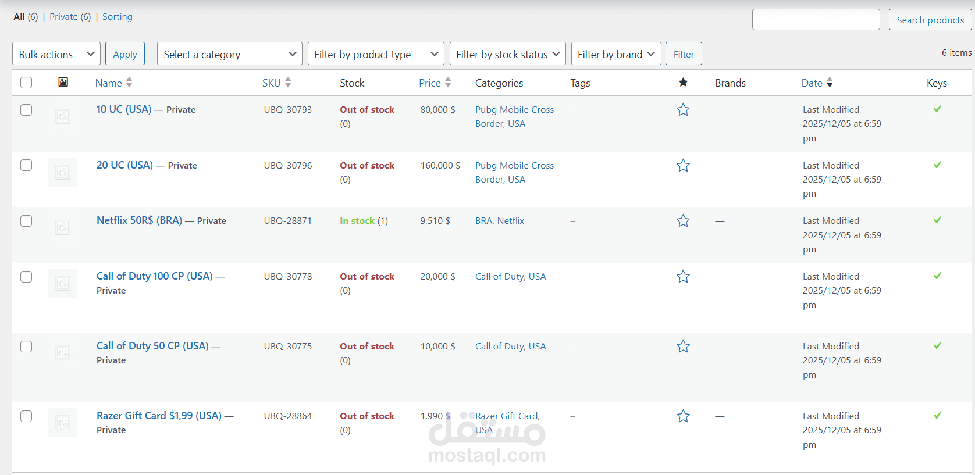This screenshot has height=475, width=975.
Task: Click the 6 items count text
Action: [x=956, y=53]
